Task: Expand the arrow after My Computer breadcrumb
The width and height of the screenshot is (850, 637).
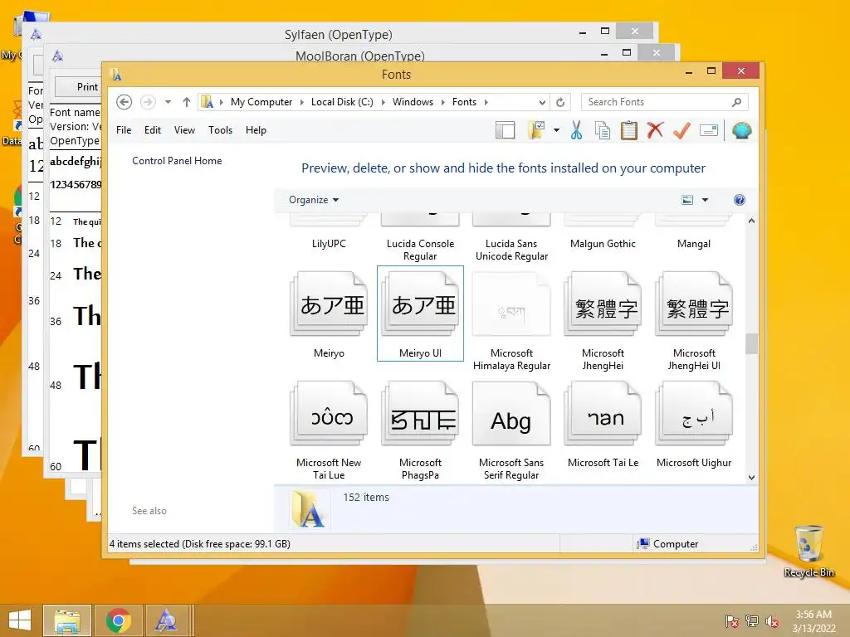Action: tap(302, 102)
